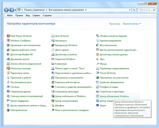Click the Почта (32 бита) icon
Viewport: 159px width, 128px height.
98,73
